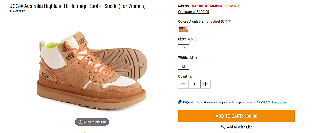
Task: Open the Compare at $100.00 link
Action: 194,12
